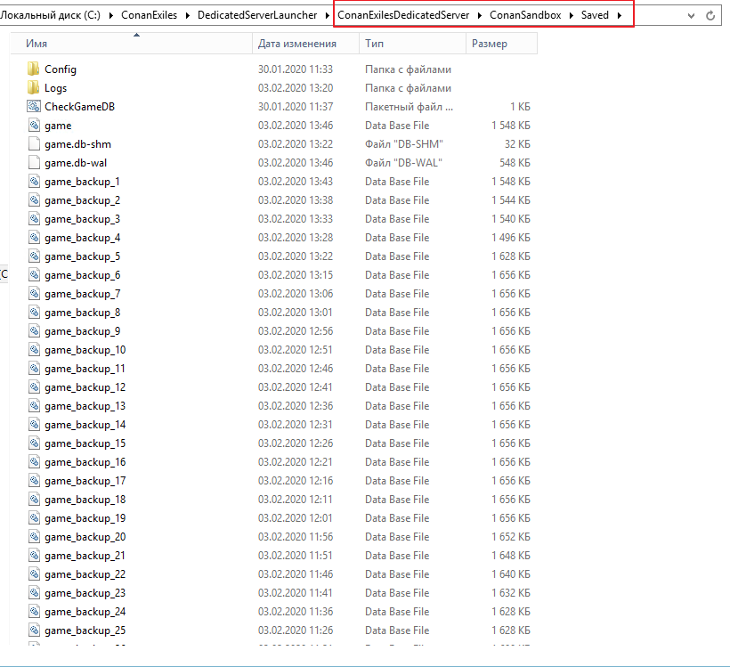Open the Logs folder icon
This screenshot has height=667, width=730.
pyautogui.click(x=34, y=88)
